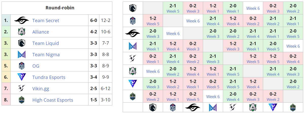Image resolution: width=305 pixels, height=114 pixels.
Task: Open the High Coast Esports link
Action: click(x=52, y=100)
